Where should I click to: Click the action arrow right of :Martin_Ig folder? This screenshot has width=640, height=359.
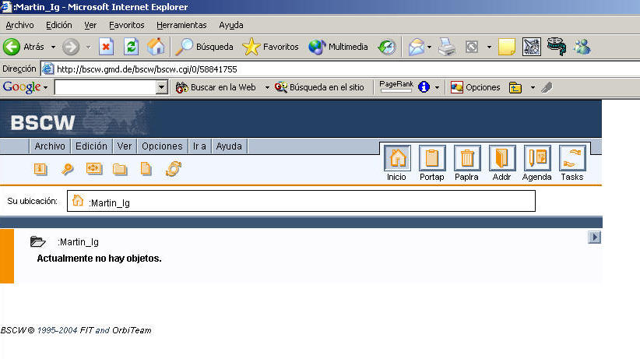(594, 238)
